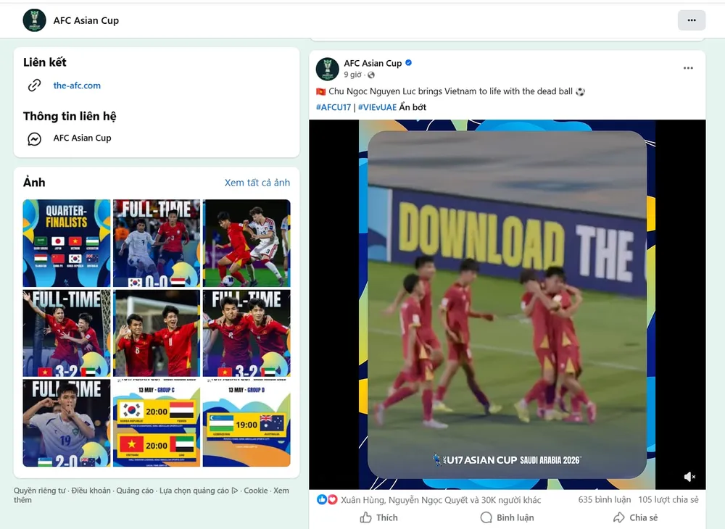725x529 pixels.
Task: Click the #VIEvUAE hashtag
Action: pyautogui.click(x=377, y=107)
